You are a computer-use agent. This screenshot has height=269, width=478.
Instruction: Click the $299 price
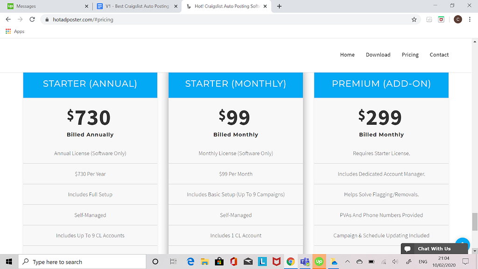pyautogui.click(x=380, y=117)
